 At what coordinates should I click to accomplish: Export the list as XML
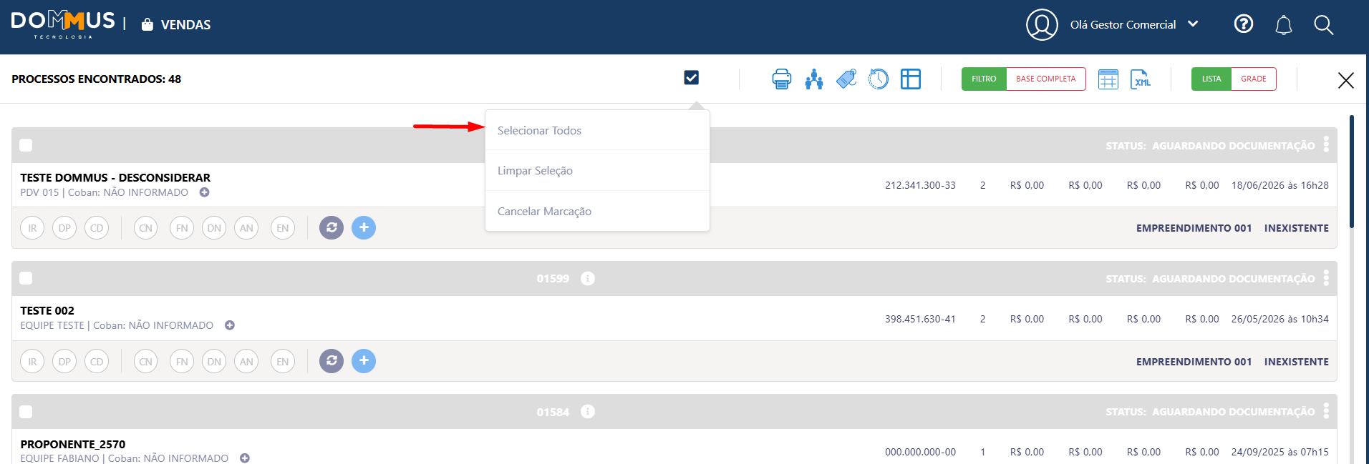coord(1141,79)
